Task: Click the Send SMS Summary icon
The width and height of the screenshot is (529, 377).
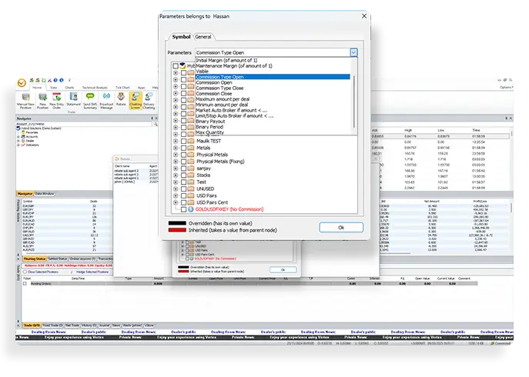Action: pyautogui.click(x=90, y=101)
